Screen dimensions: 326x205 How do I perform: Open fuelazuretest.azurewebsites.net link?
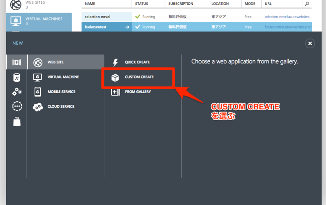[x=288, y=27]
